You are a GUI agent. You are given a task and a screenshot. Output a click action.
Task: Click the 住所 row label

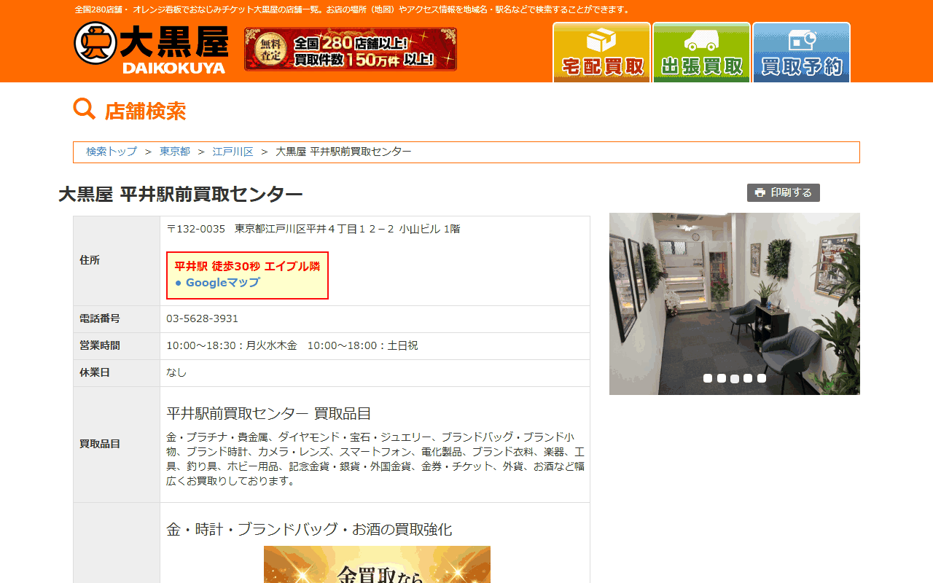(x=90, y=260)
